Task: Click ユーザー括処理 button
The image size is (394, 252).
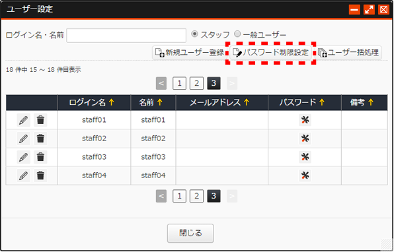Action: [x=348, y=53]
